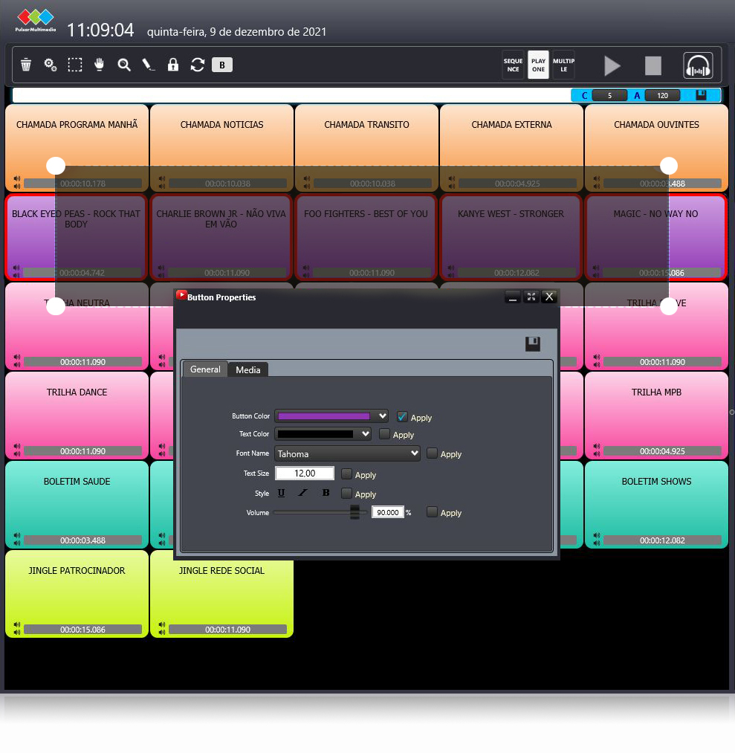This screenshot has height=753, width=735.
Task: Click the CHAMADA EXTERNA button
Action: point(512,147)
